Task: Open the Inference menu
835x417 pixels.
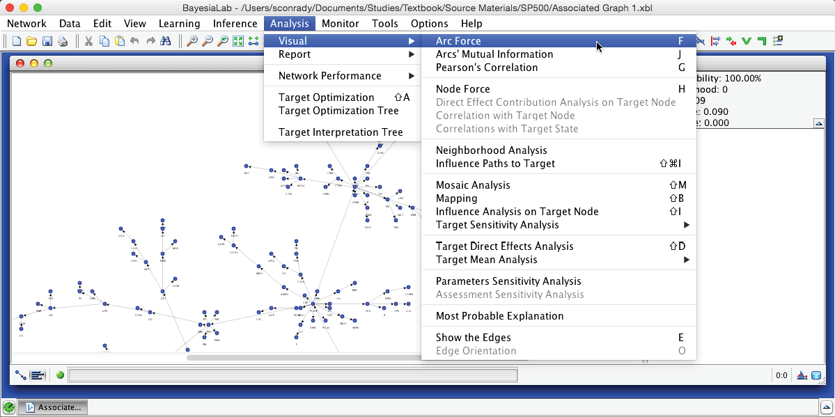Action: (x=235, y=24)
